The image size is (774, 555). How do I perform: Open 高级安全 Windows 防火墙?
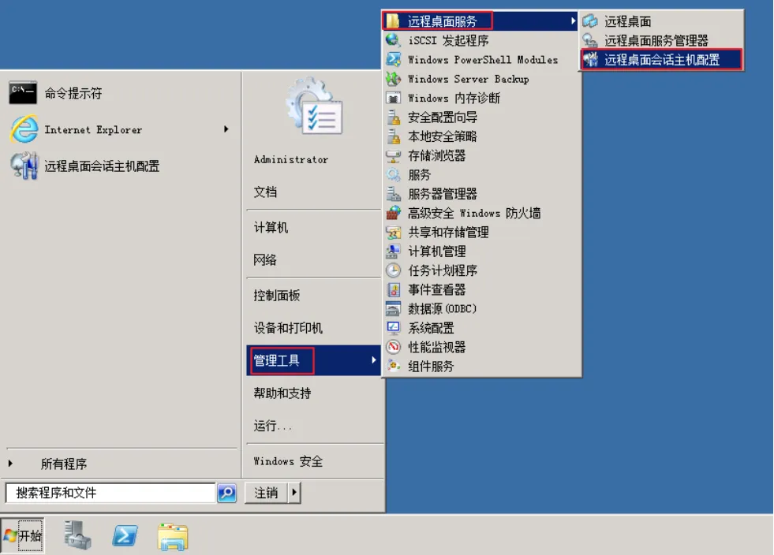coord(473,213)
